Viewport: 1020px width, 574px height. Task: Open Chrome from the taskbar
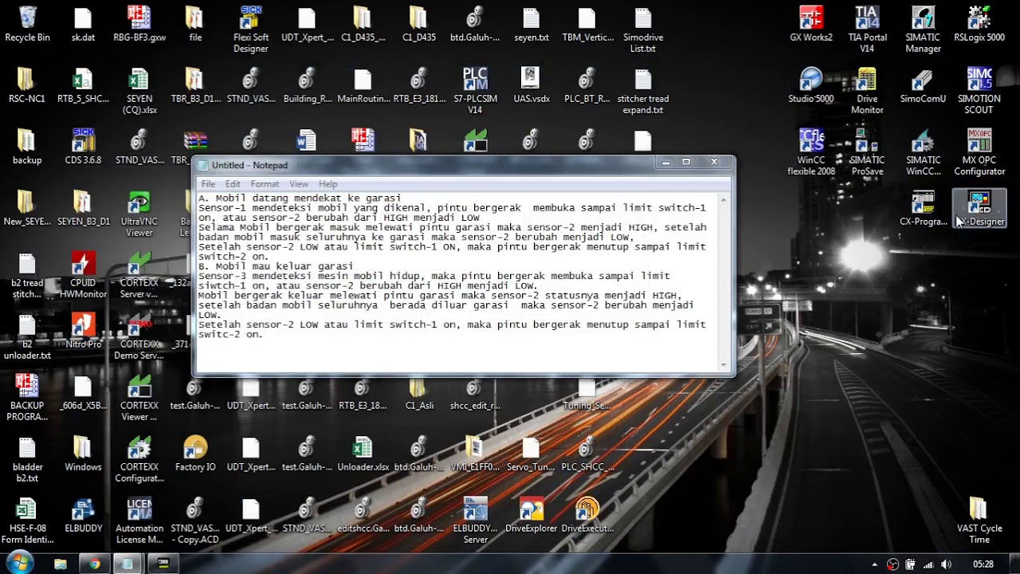[95, 564]
